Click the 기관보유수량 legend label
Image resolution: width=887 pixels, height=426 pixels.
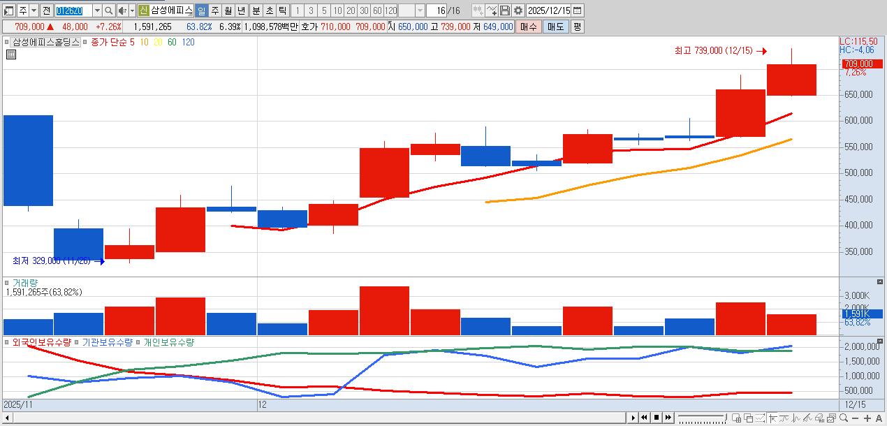pyautogui.click(x=108, y=342)
